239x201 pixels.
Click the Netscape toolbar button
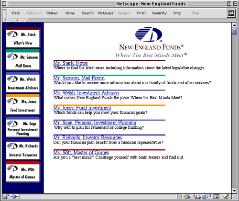point(106,13)
